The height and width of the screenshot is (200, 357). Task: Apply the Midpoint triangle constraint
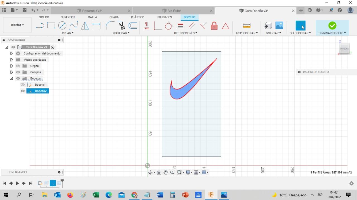click(225, 26)
